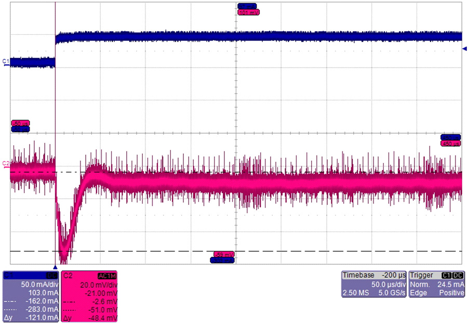Viewport: 468px width, 323px height.
Task: Select the blue trigger level arrow on right edge
Action: click(464, 49)
